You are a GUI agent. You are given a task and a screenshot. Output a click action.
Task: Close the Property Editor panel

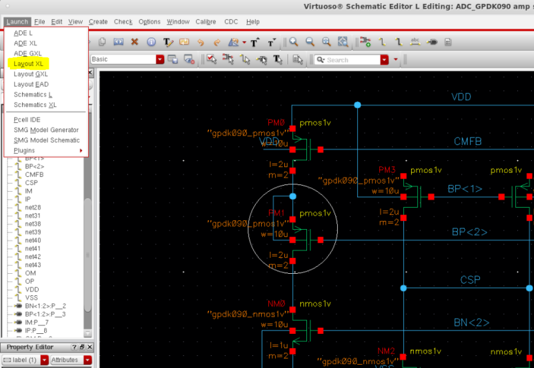(89, 347)
